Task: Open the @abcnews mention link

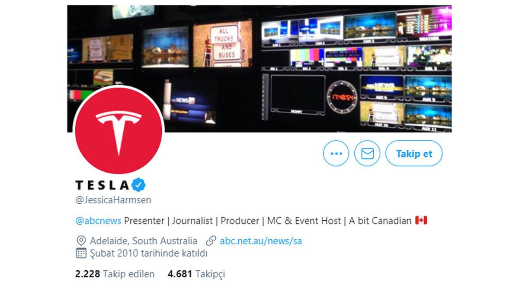Action: (99, 221)
